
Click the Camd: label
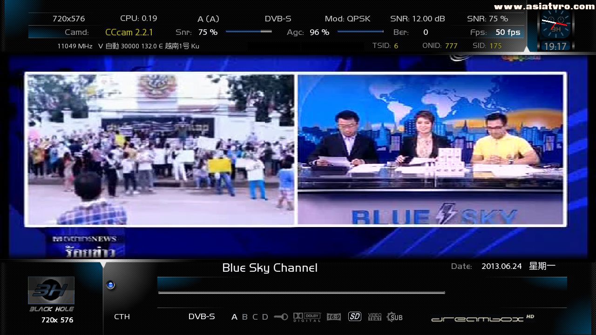coord(77,33)
